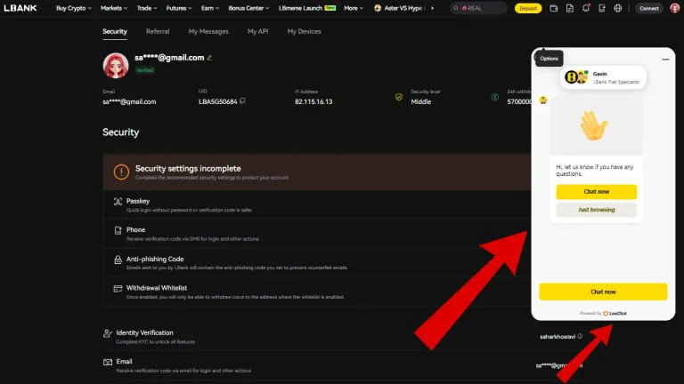
Task: Expand the Buy Crypto menu
Action: pos(74,8)
